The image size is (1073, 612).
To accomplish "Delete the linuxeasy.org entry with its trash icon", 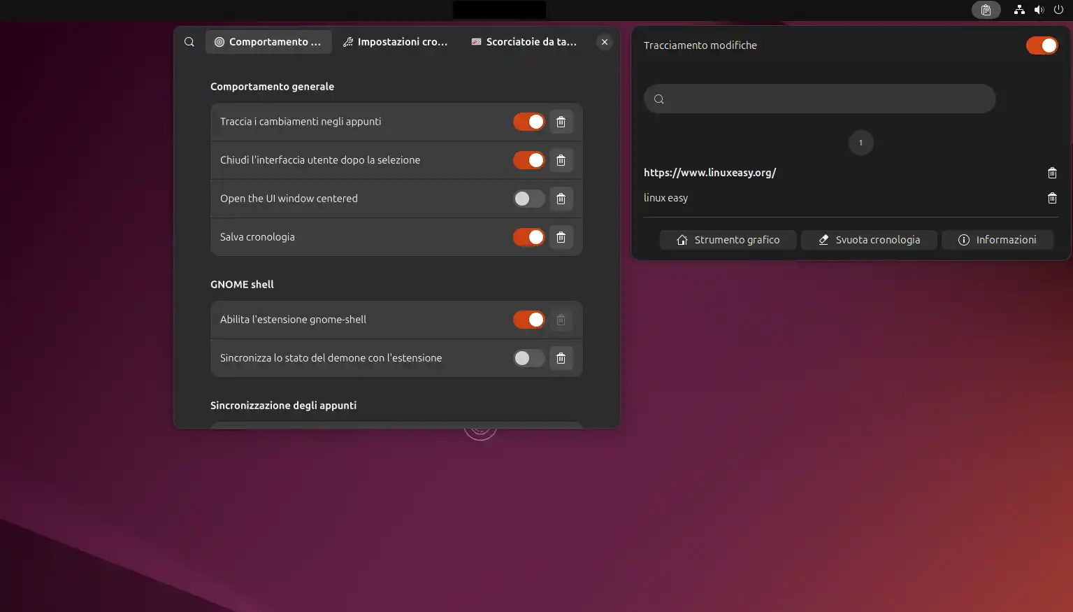I will point(1052,173).
